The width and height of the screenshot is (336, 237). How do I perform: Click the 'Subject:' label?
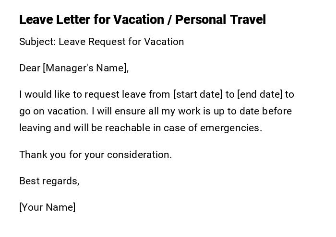click(37, 42)
